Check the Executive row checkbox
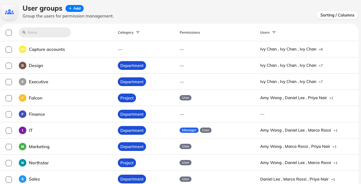This screenshot has height=184, width=361. pyautogui.click(x=9, y=82)
